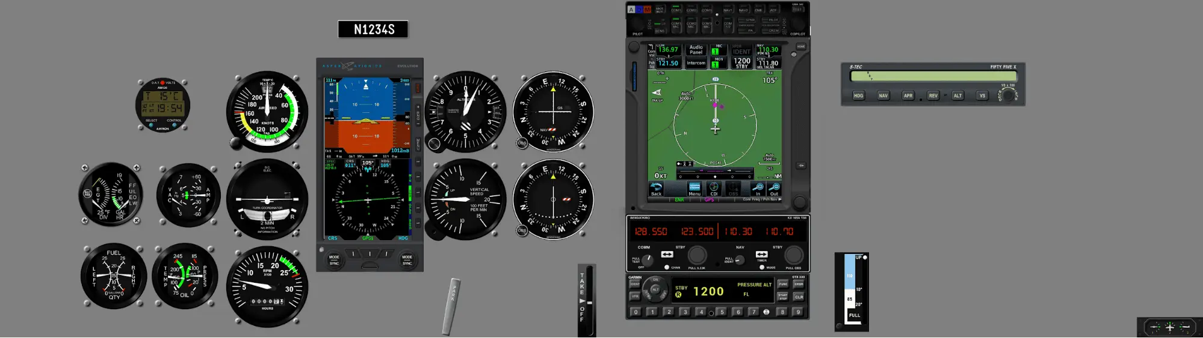Click the CONTROL button on the Davtron clock
The height and width of the screenshot is (338, 1203).
coord(175,125)
